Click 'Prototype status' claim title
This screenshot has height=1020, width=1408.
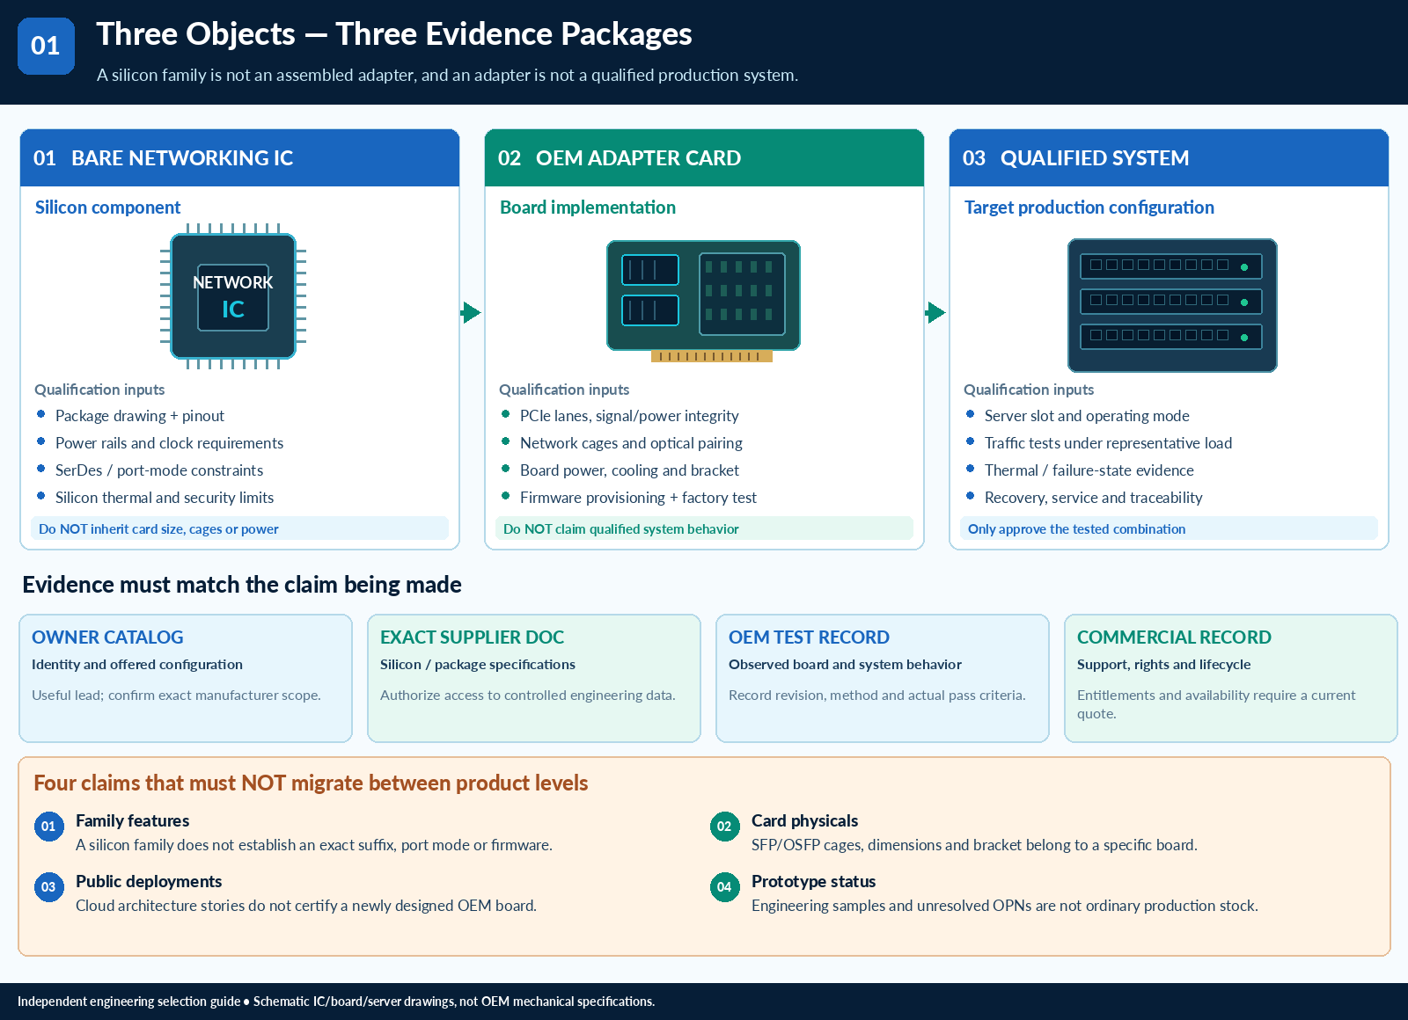point(814,881)
